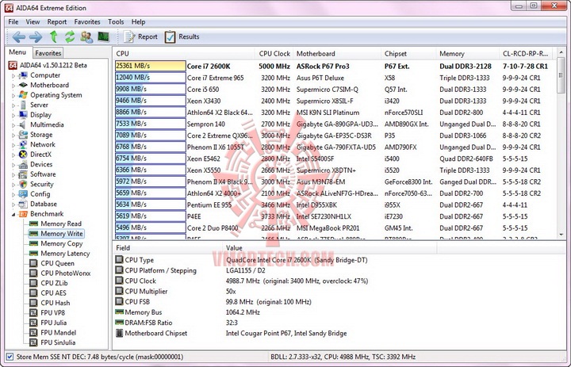The image size is (571, 367).
Task: Click the green monitor diagnostics icon
Action: (x=103, y=36)
